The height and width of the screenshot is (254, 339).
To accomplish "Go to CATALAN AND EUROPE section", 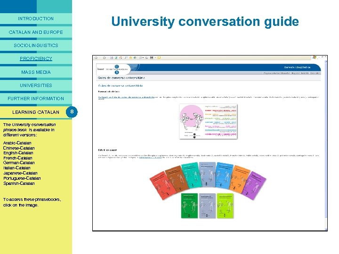I will (x=36, y=32).
